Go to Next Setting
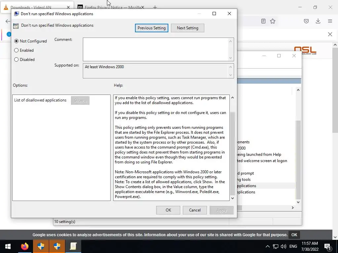338x253 pixels. [187, 28]
